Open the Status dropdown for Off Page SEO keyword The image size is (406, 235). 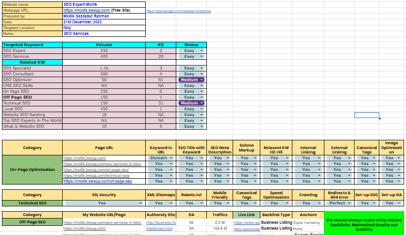191,97
